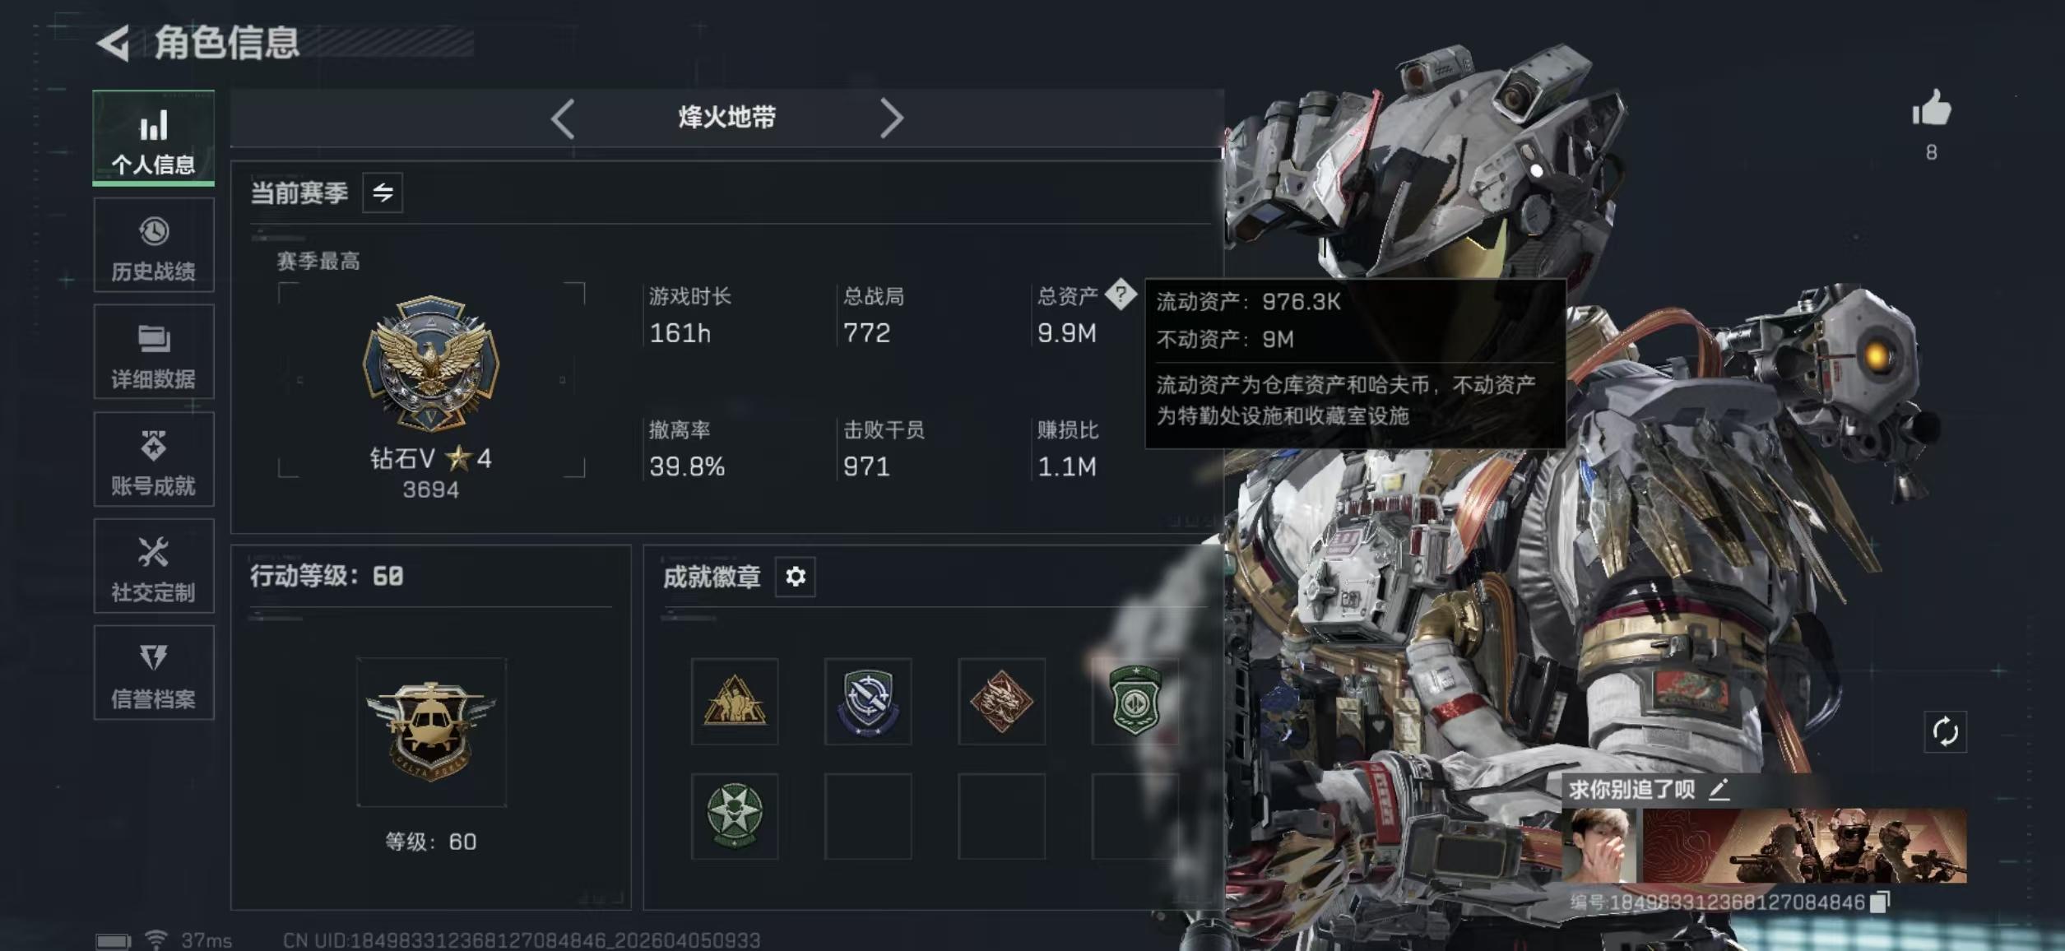Go back using the arrow beside 角色信息

pyautogui.click(x=114, y=44)
